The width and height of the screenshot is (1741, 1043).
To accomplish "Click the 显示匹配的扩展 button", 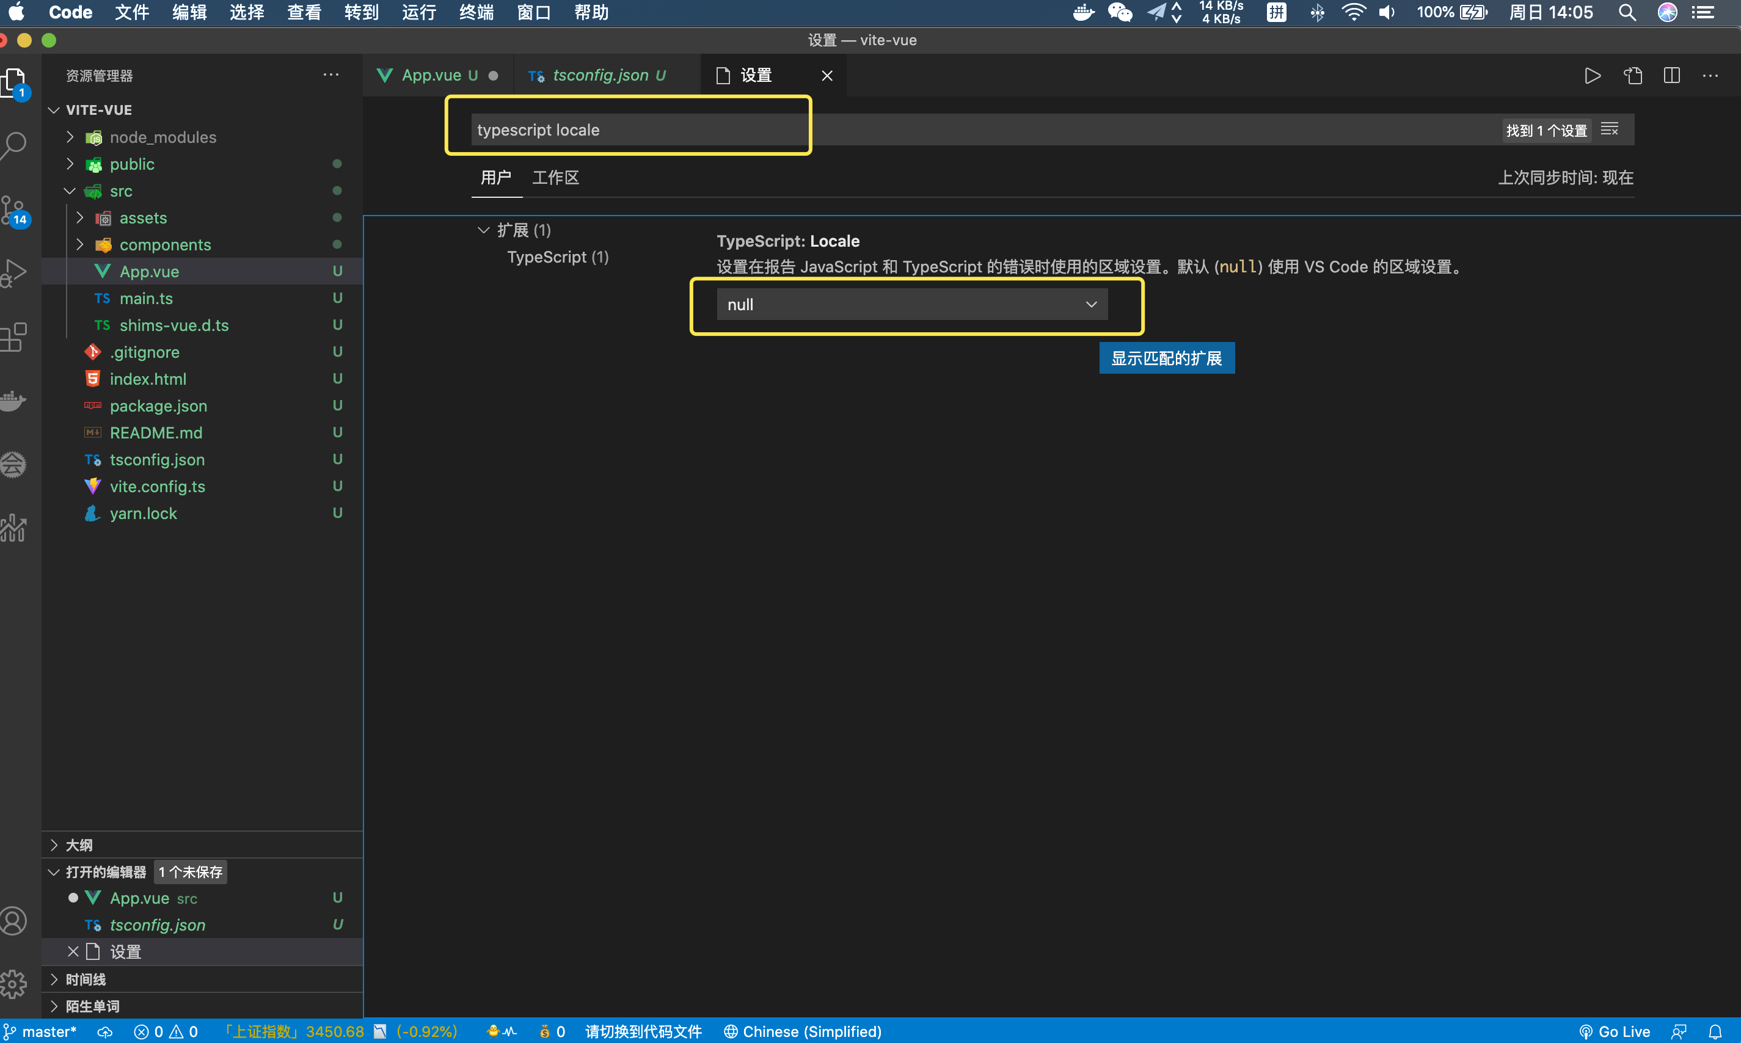I will coord(1166,358).
